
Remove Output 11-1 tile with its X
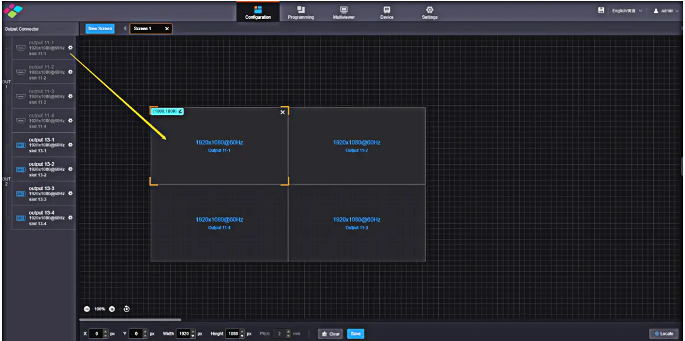click(282, 112)
